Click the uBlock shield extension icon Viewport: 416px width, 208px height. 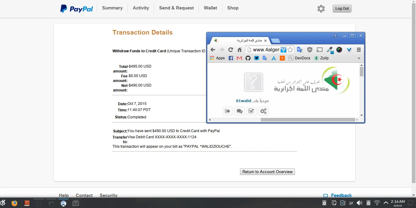point(310,50)
